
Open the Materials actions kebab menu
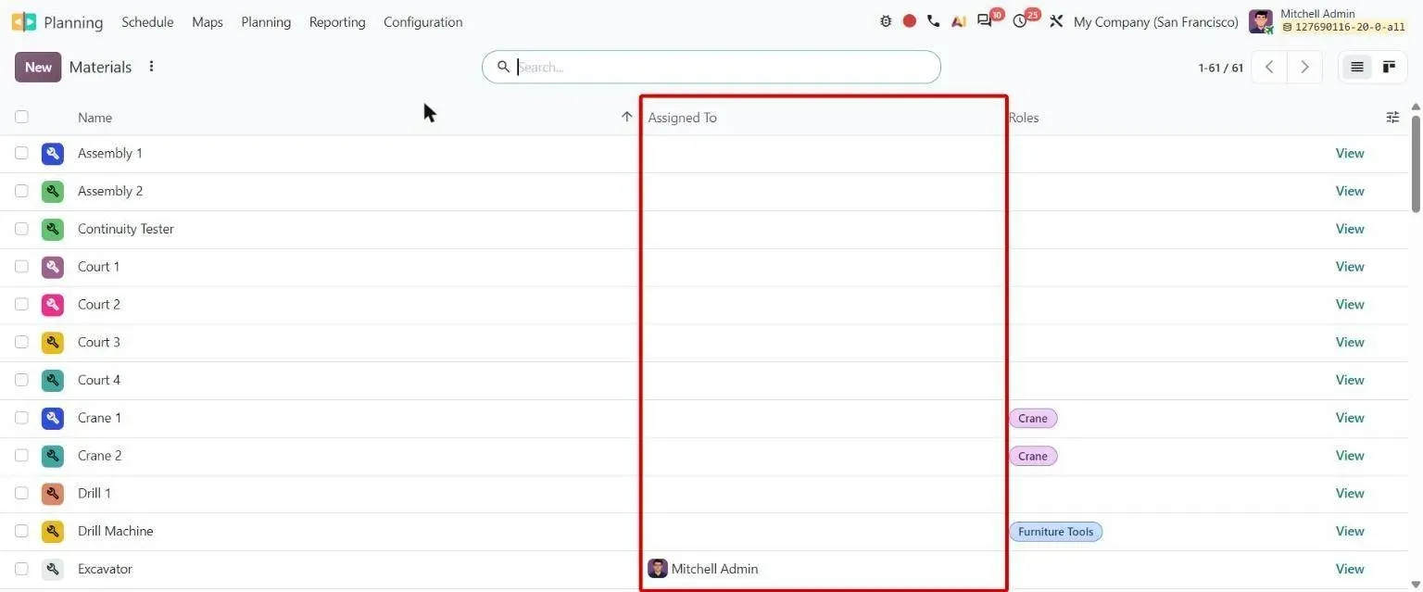click(152, 67)
